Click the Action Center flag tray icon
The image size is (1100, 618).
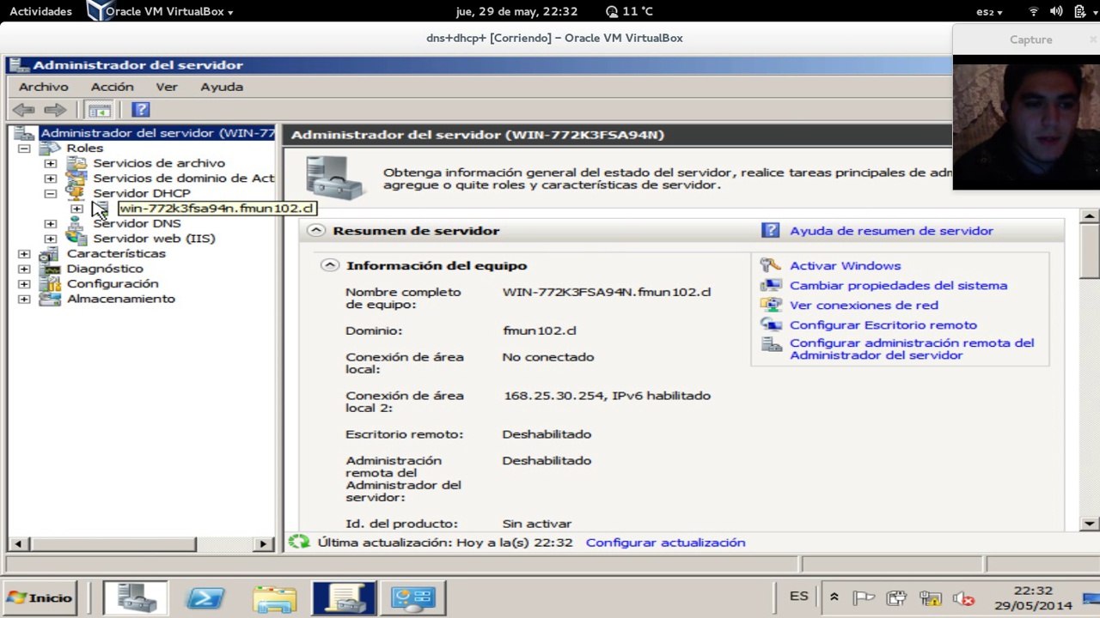pos(864,598)
